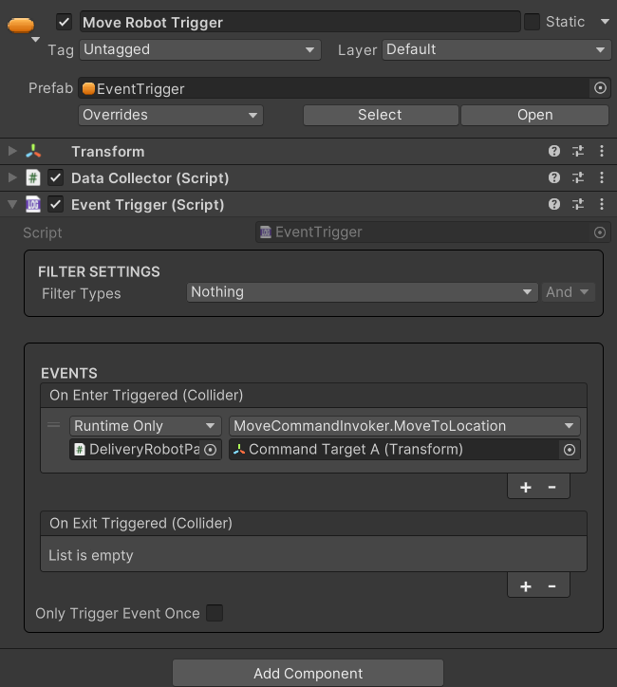Image resolution: width=617 pixels, height=687 pixels.
Task: Open the Layer Default dropdown
Action: point(496,49)
